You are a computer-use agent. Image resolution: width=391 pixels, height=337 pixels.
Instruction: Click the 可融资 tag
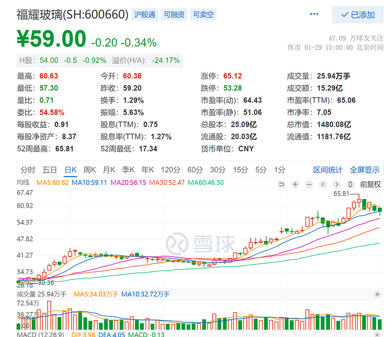(x=174, y=15)
